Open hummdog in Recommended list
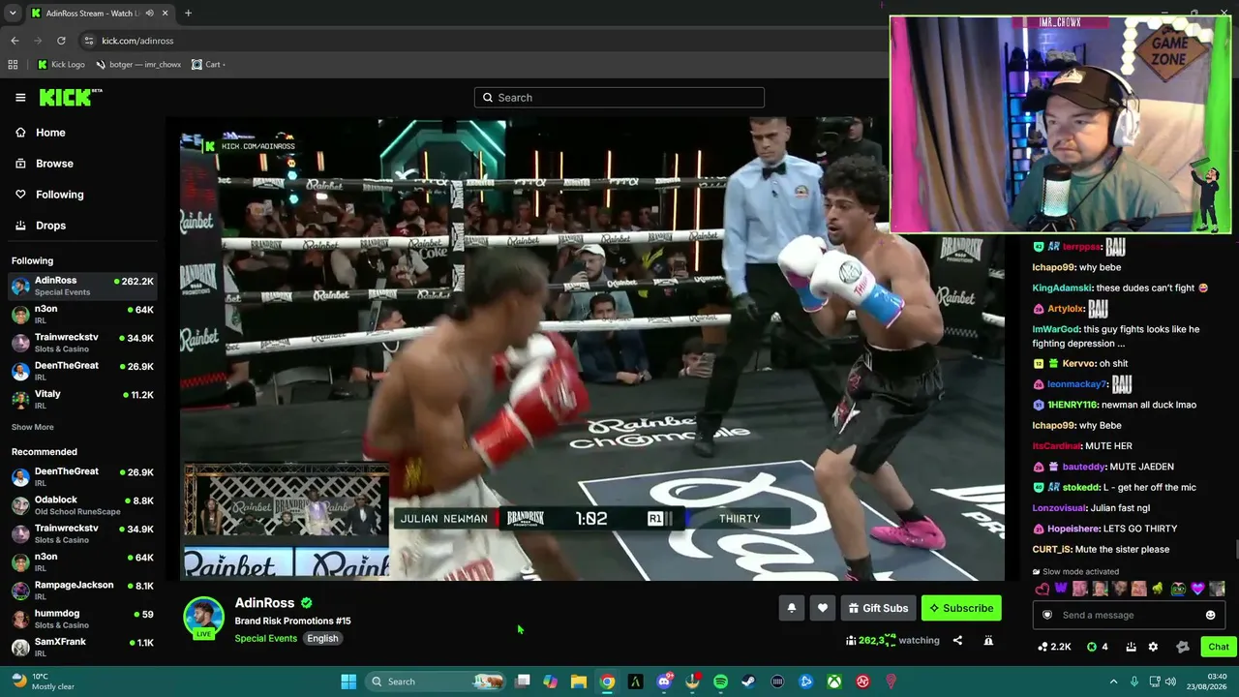The image size is (1239, 697). [83, 619]
